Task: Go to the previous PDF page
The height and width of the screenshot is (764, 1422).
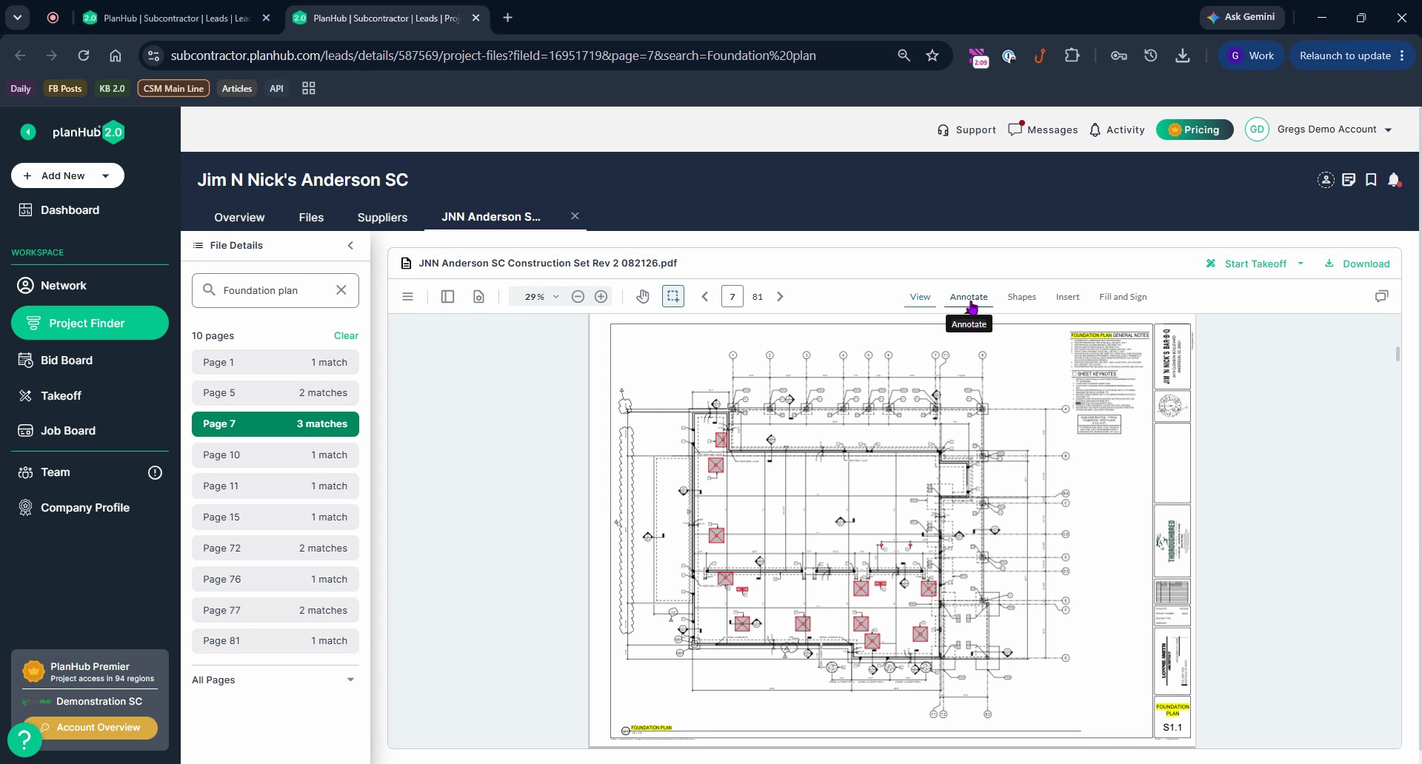Action: (705, 297)
